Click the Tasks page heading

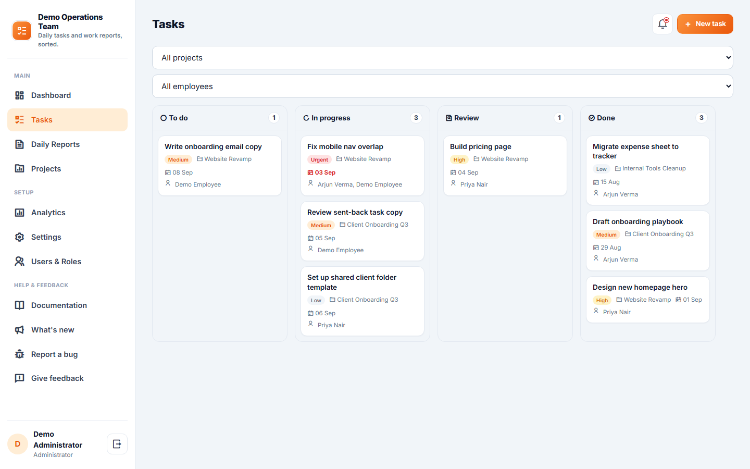(x=168, y=24)
